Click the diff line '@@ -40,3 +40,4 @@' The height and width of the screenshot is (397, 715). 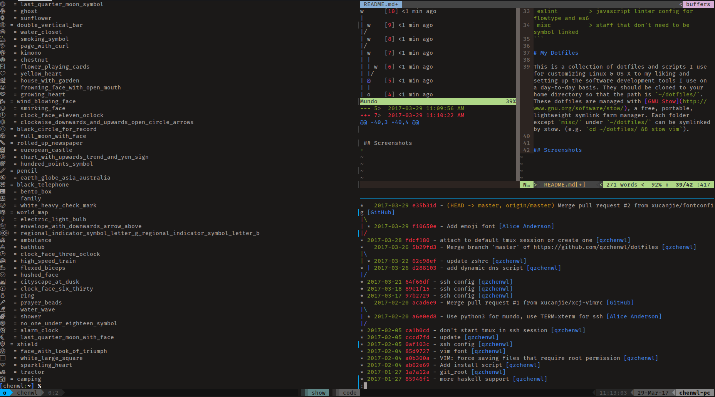pyautogui.click(x=389, y=122)
